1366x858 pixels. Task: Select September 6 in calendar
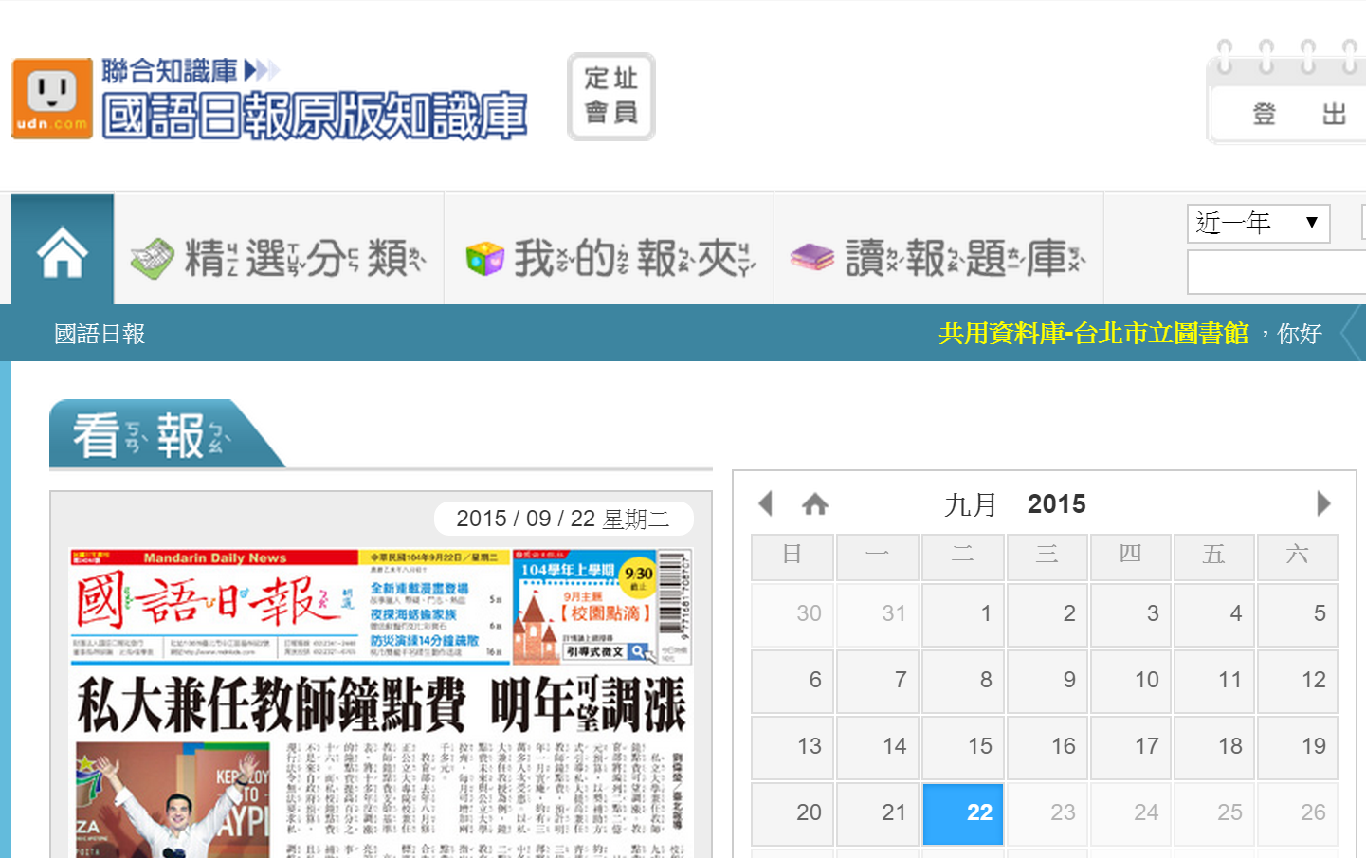(792, 681)
